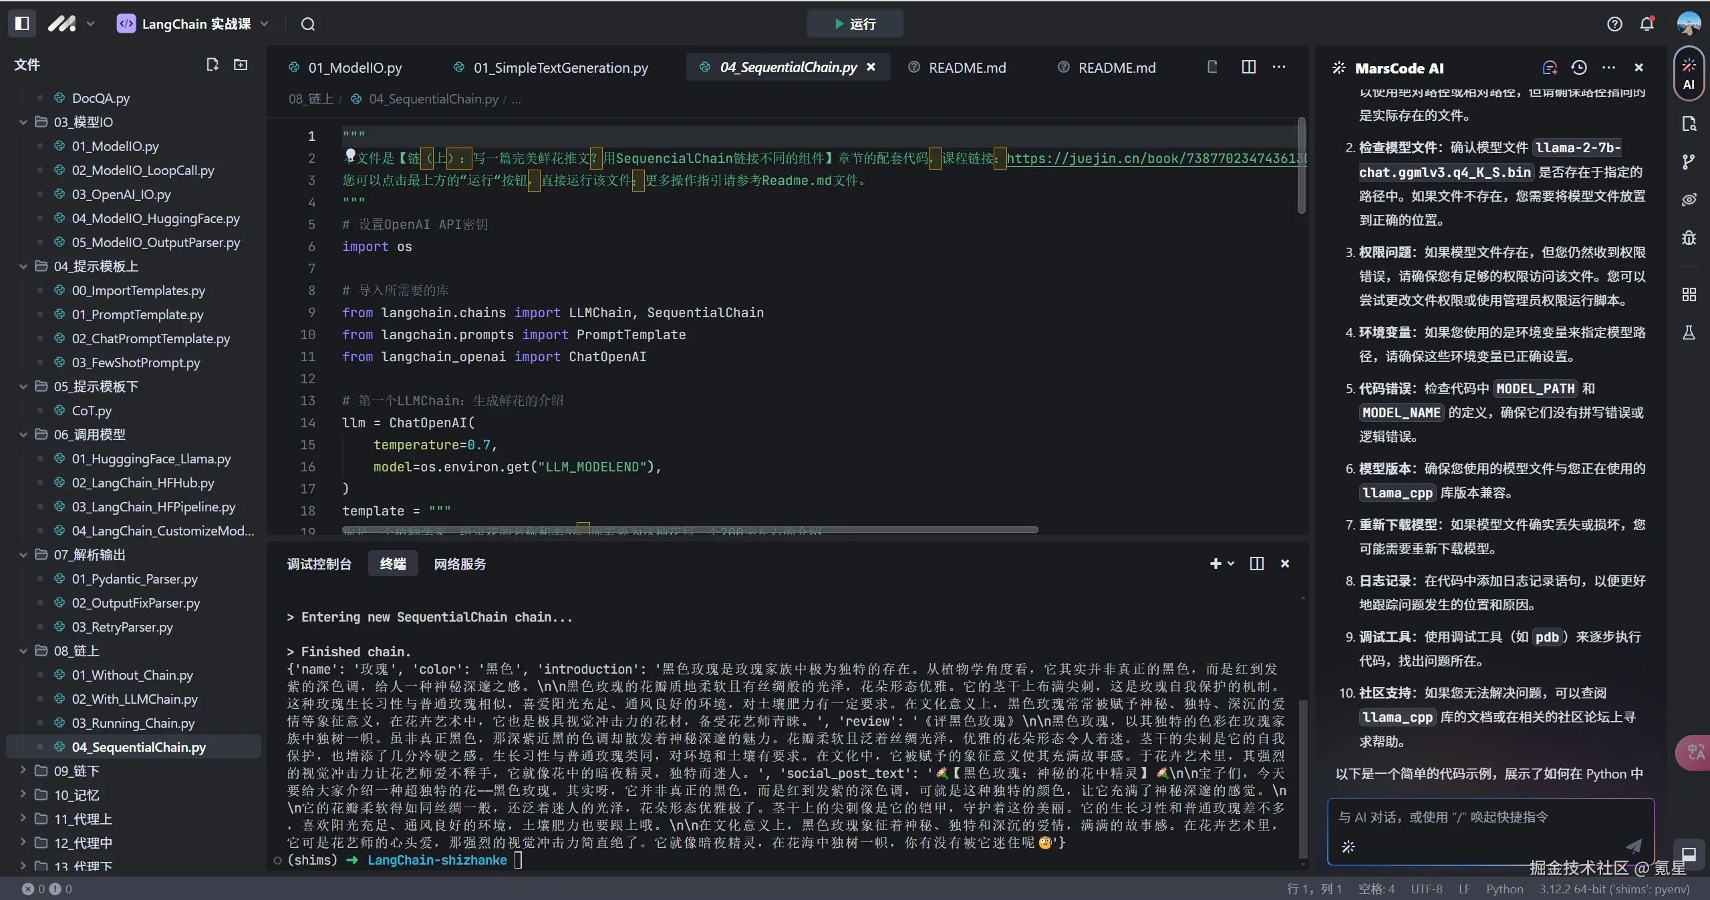The image size is (1710, 900).
Task: Open the AI chat history clock icon
Action: [x=1578, y=67]
